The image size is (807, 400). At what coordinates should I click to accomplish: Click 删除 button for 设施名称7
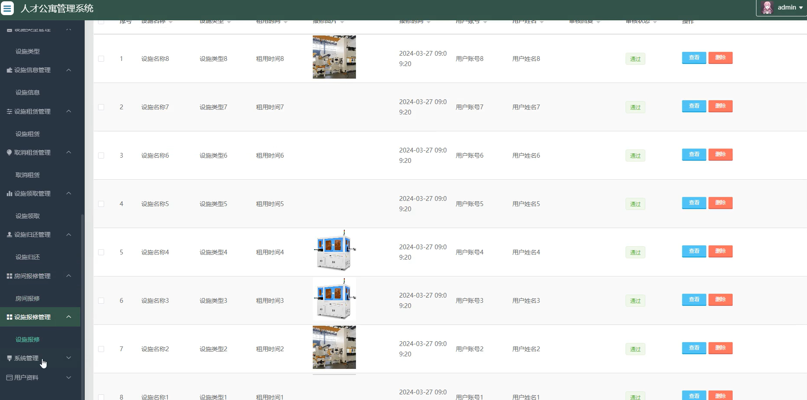720,106
